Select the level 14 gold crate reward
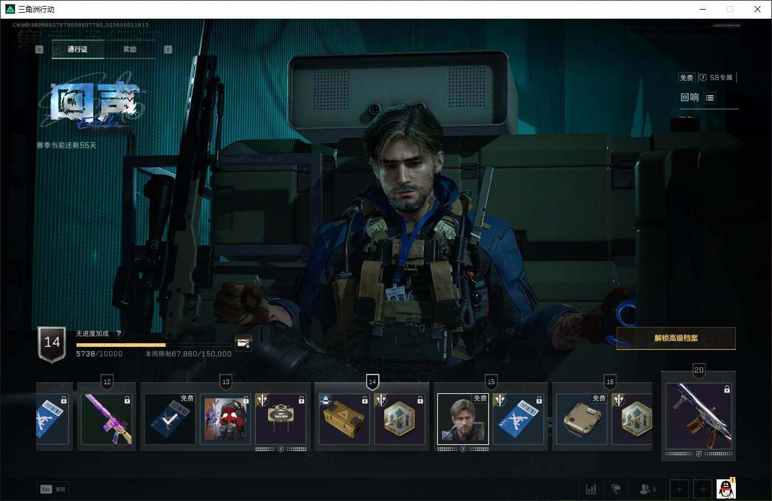The width and height of the screenshot is (772, 501). [x=344, y=419]
